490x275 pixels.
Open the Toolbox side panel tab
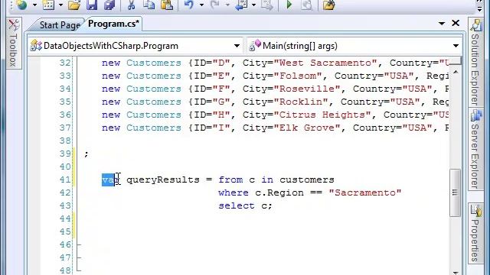point(14,43)
